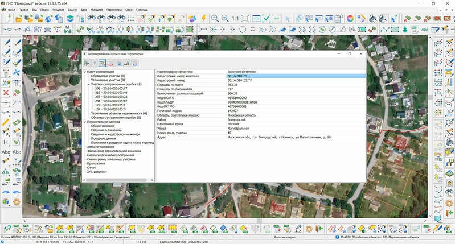
Task: Collapse the 'Пакет информации' tree node
Action: 84,72
